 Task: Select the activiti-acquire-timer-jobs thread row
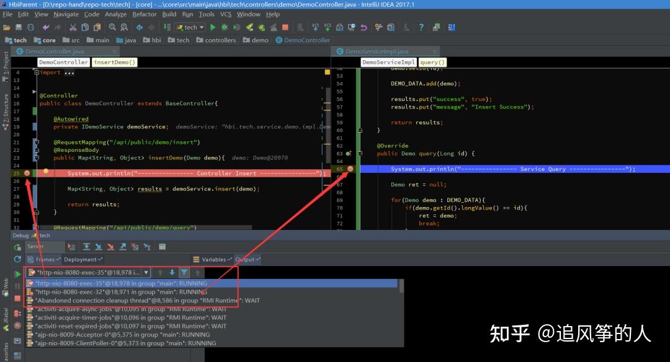(x=212, y=317)
